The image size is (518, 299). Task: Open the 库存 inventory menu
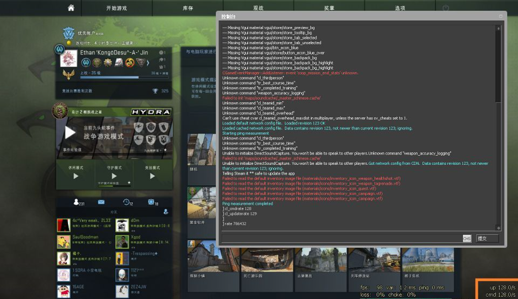188,8
